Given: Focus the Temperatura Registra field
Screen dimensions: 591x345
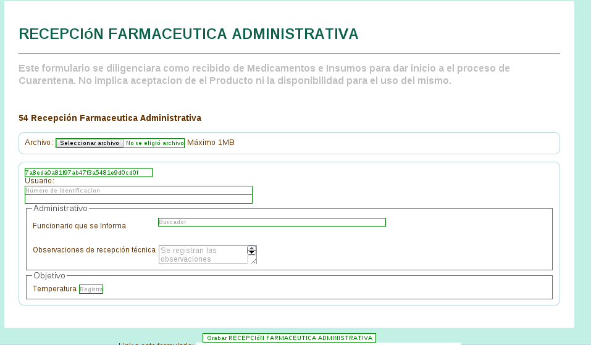Looking at the screenshot, I should tap(91, 289).
